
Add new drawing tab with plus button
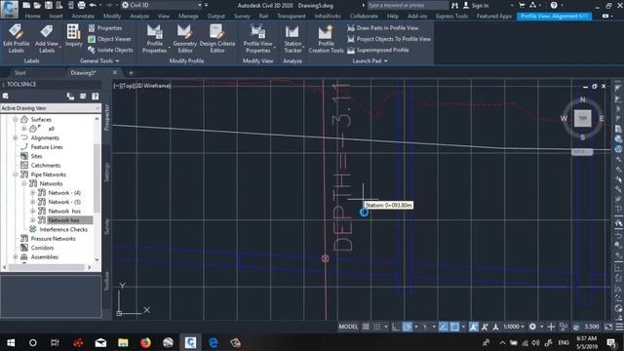(131, 73)
